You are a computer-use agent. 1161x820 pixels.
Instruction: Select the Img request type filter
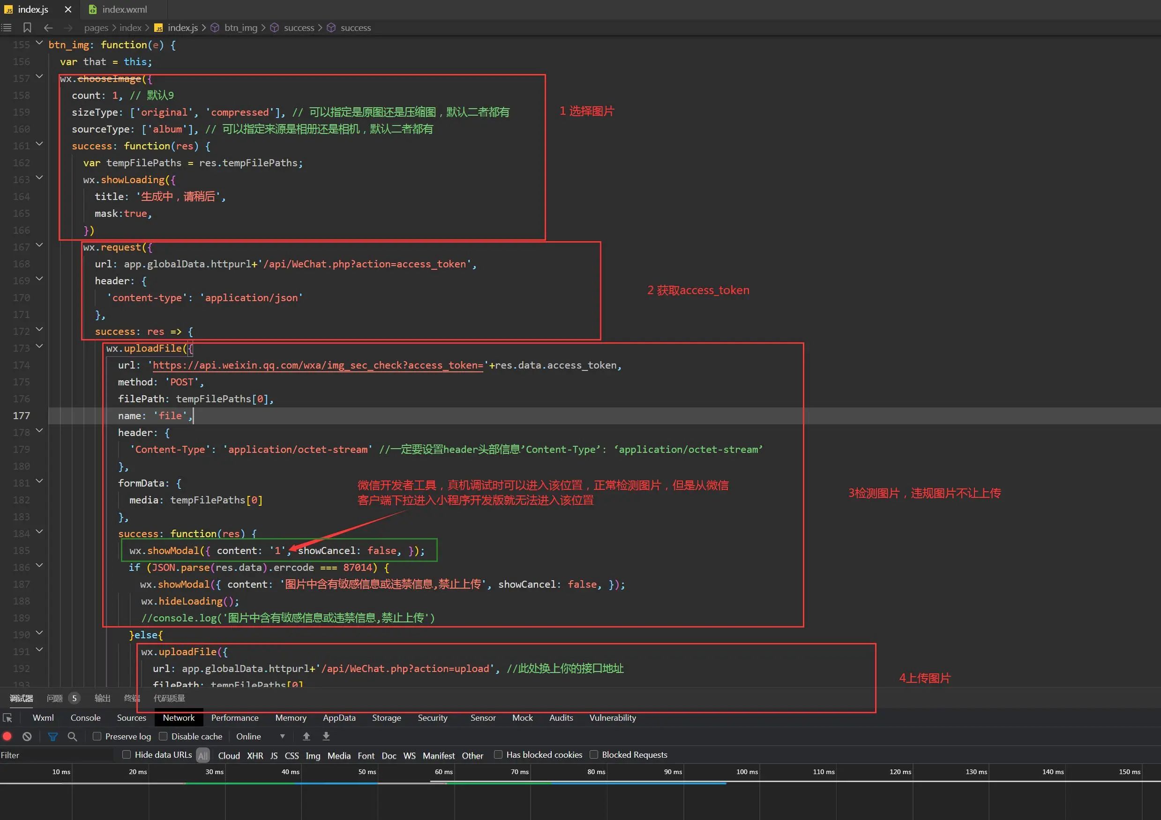tap(313, 755)
